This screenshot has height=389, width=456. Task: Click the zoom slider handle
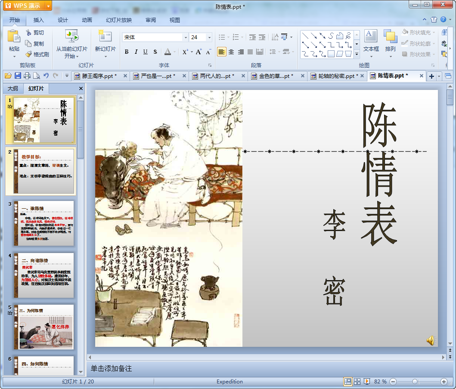pos(415,382)
